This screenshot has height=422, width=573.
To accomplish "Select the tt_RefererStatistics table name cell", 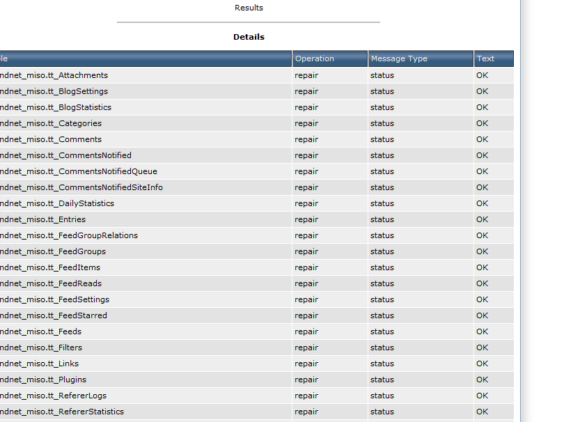I will pos(146,412).
